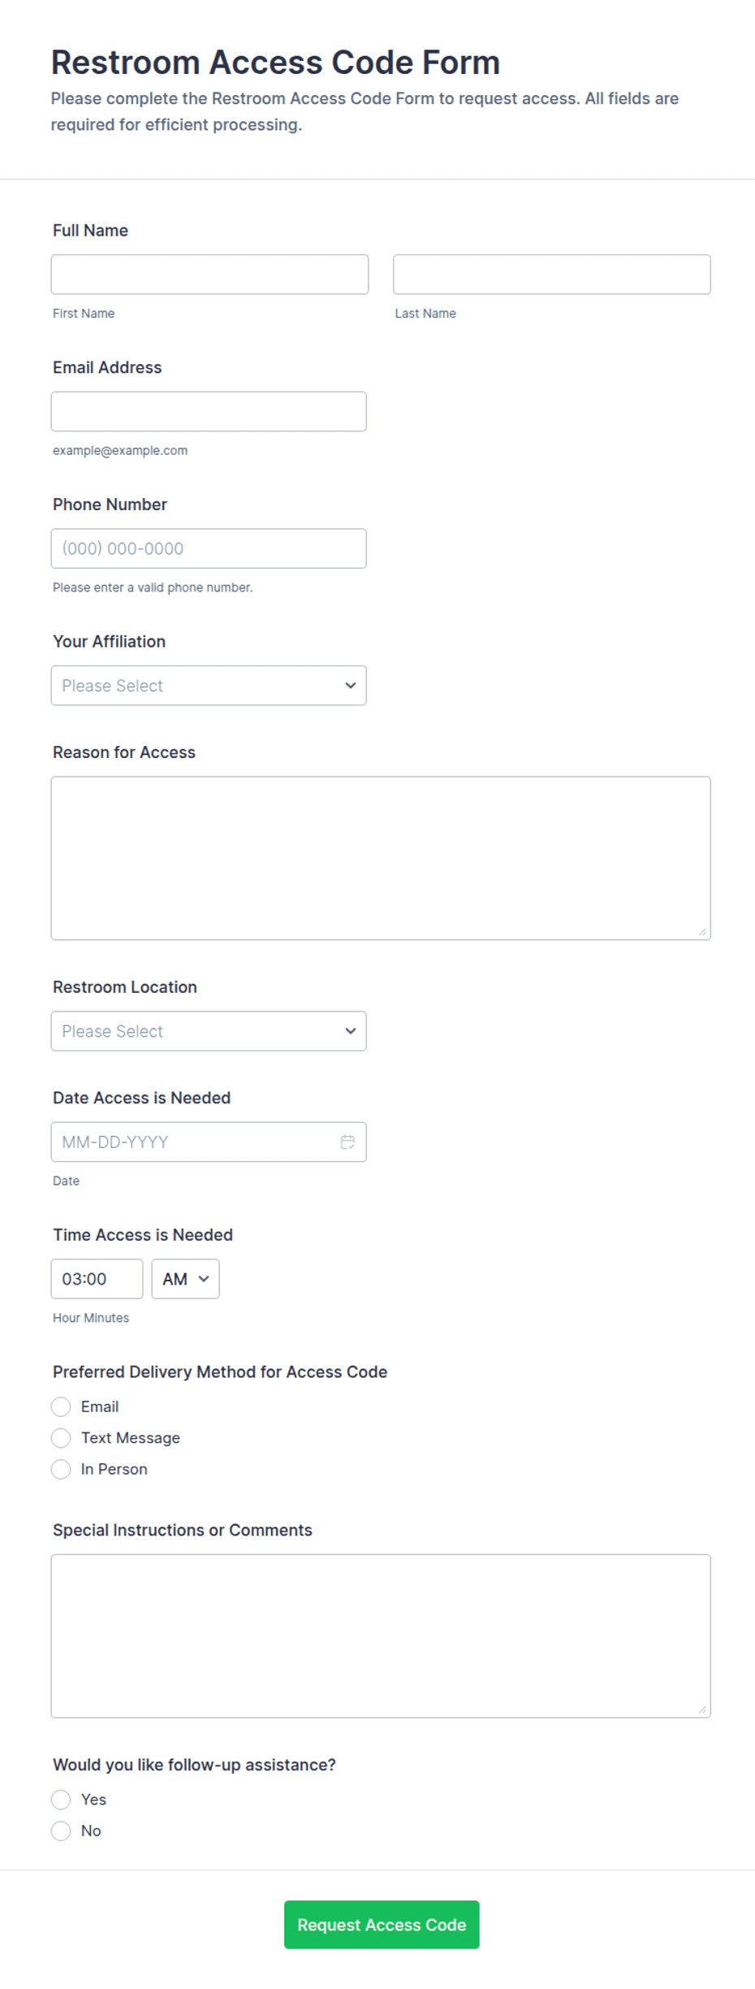Select No for follow-up assistance
Image resolution: width=755 pixels, height=1989 pixels.
tap(61, 1831)
